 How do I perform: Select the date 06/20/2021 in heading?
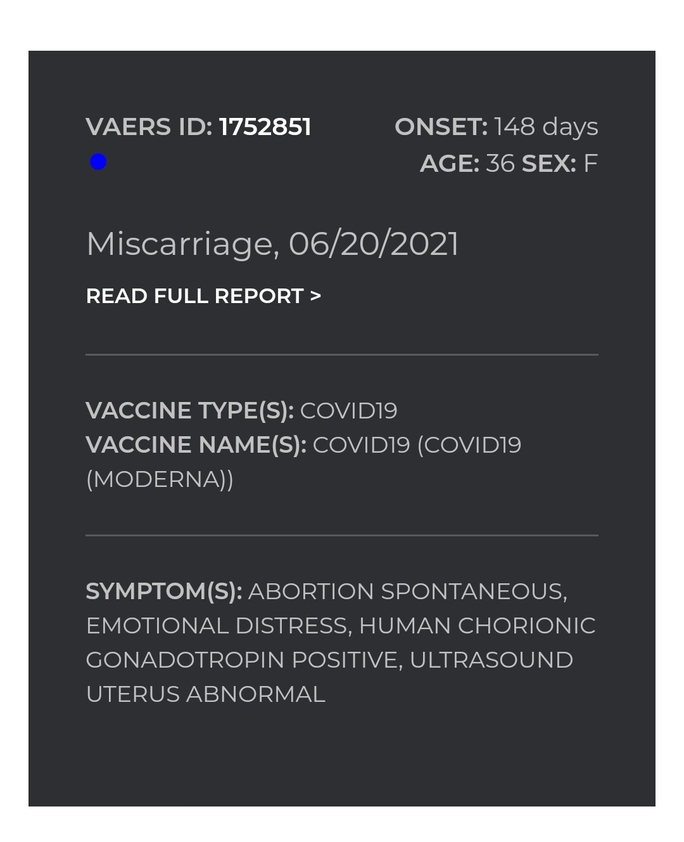pos(374,244)
